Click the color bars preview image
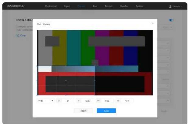Screen dimensions: 188x124 (x=95, y=63)
